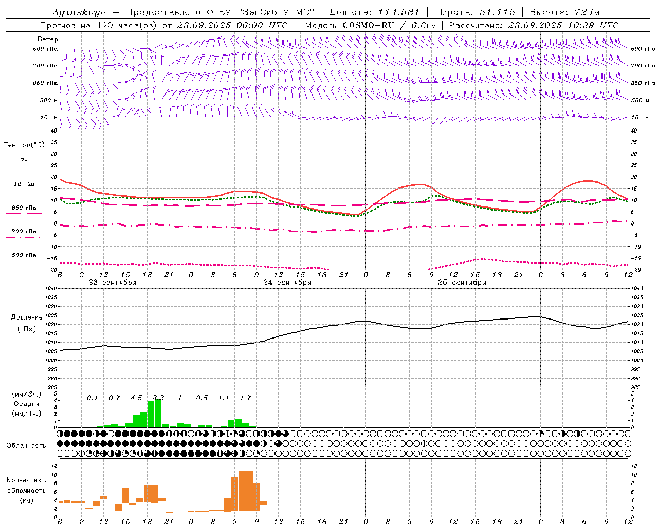The width and height of the screenshot is (658, 526).
Task: Click the Ветер wind panel label
Action: 48,39
